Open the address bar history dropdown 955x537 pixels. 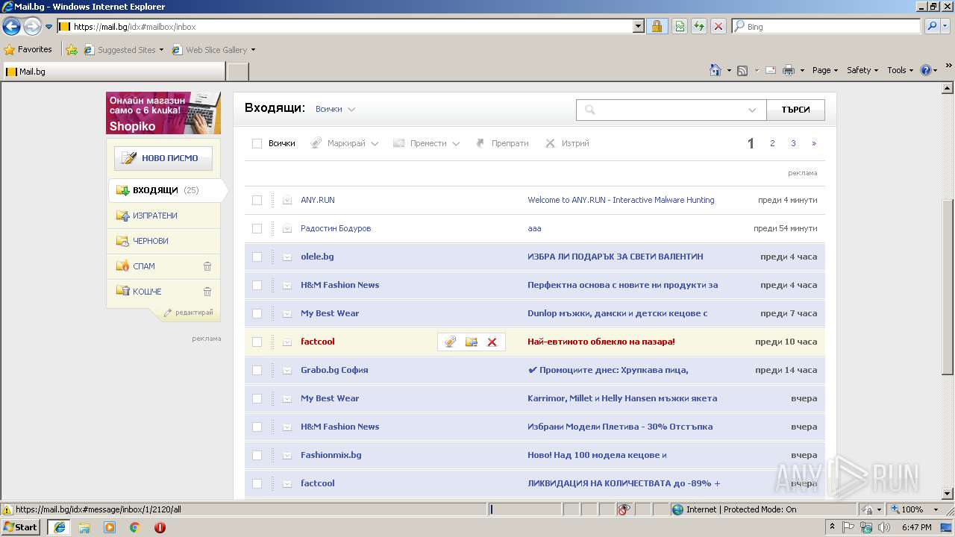point(638,26)
